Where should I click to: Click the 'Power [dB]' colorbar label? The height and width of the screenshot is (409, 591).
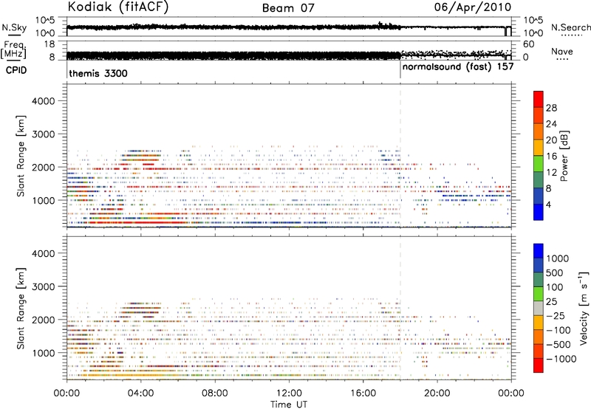(564, 156)
